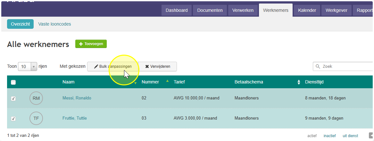Click the Bulk aanpassingen button

coord(113,67)
